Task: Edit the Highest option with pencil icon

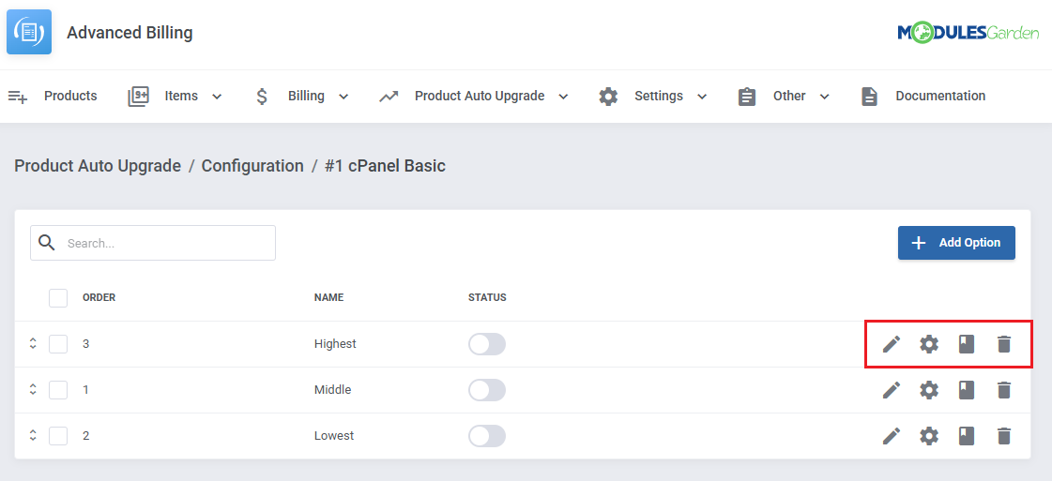Action: [891, 344]
